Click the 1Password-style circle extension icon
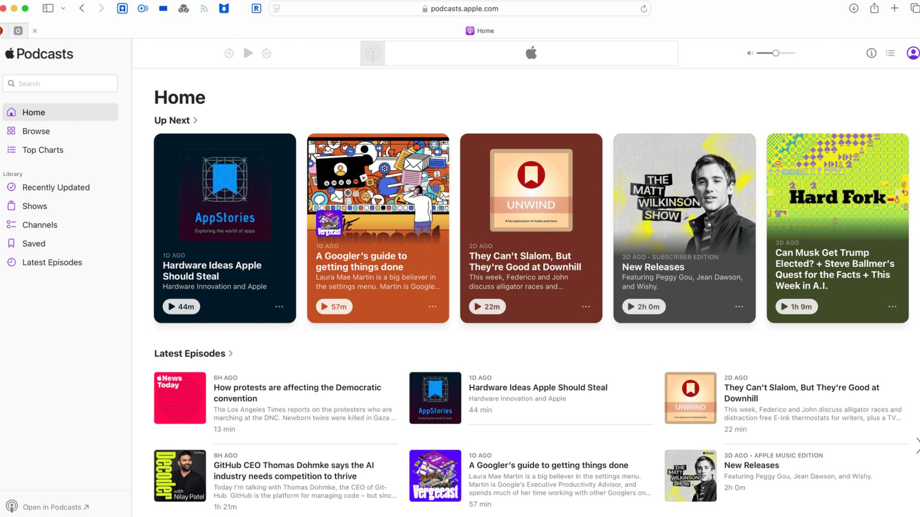This screenshot has height=517, width=920. point(143,8)
